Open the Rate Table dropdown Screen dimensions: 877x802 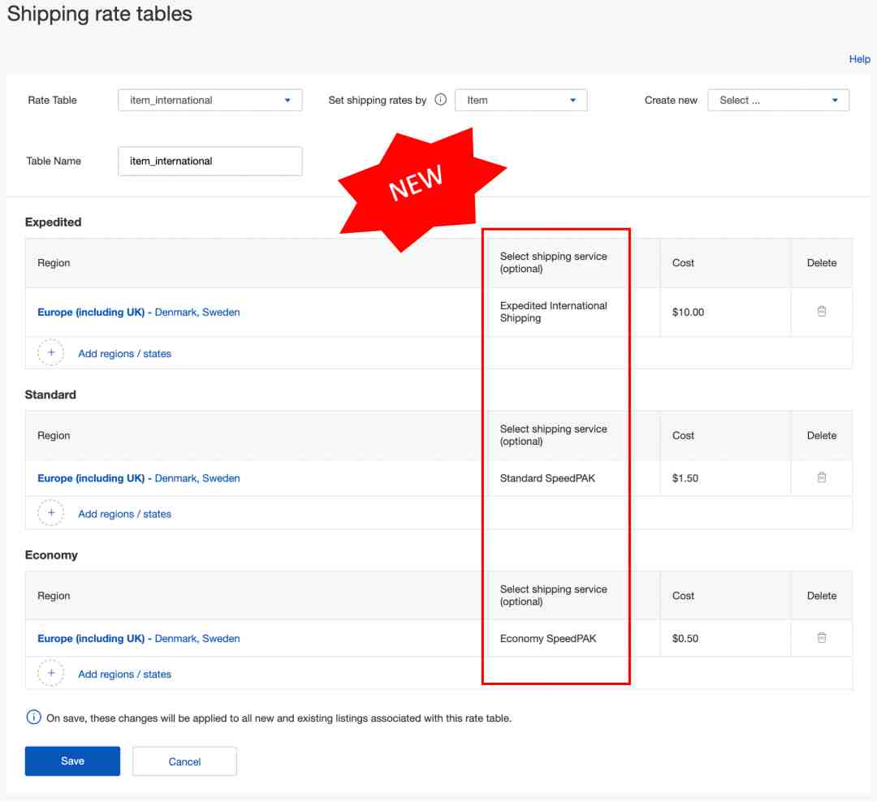point(210,101)
